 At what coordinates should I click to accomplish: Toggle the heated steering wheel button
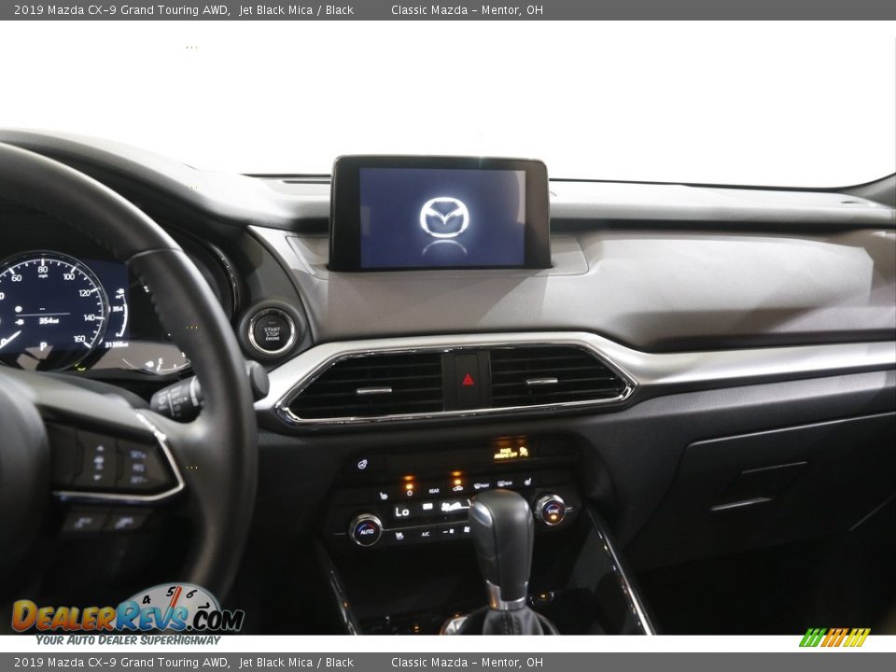coord(362,465)
